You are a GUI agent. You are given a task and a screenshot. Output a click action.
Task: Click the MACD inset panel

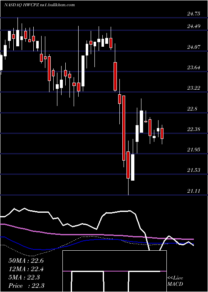point(114,271)
